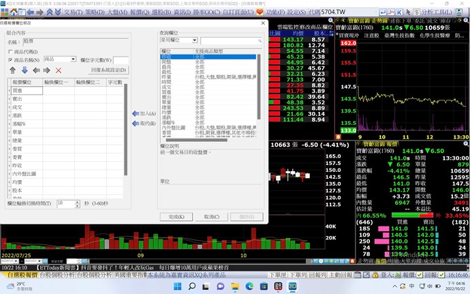
Task: Click the red X delete field icon
Action: pyautogui.click(x=59, y=70)
